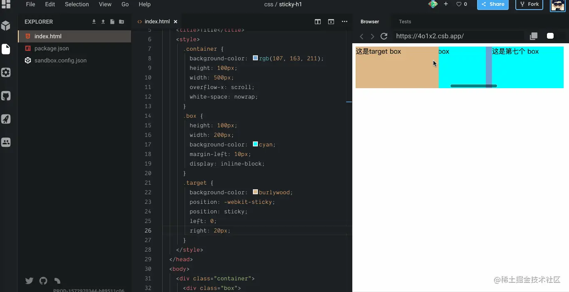Open the View menu
Screen dimensions: 569x292
point(105,4)
